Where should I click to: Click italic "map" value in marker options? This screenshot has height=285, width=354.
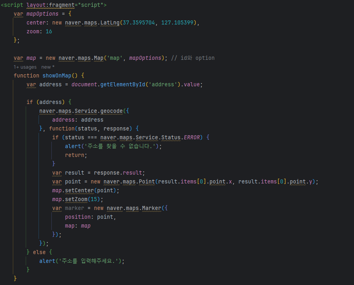[x=86, y=226]
